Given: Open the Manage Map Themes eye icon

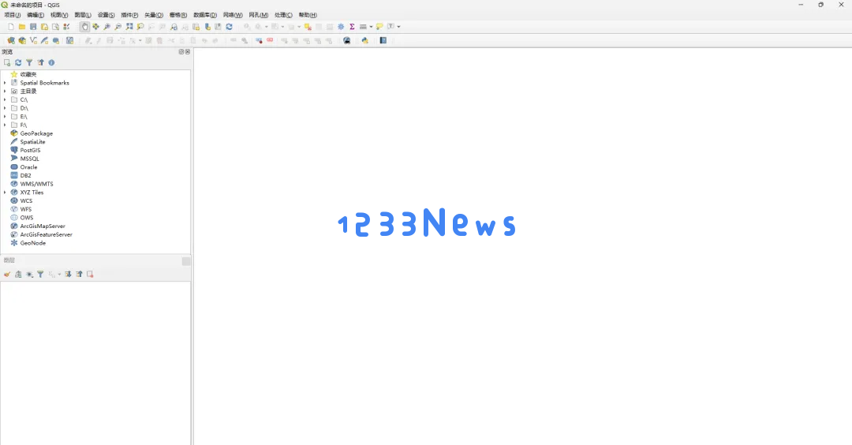Looking at the screenshot, I should pos(29,275).
